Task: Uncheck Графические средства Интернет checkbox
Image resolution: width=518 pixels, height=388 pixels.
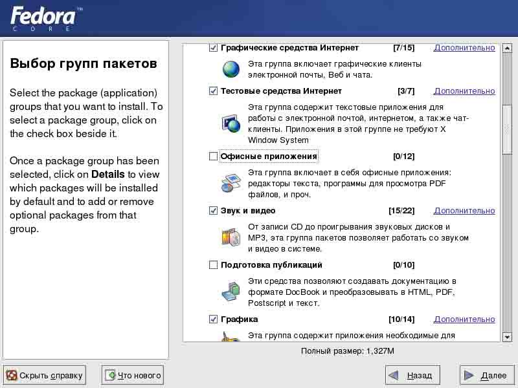Action: click(x=214, y=48)
